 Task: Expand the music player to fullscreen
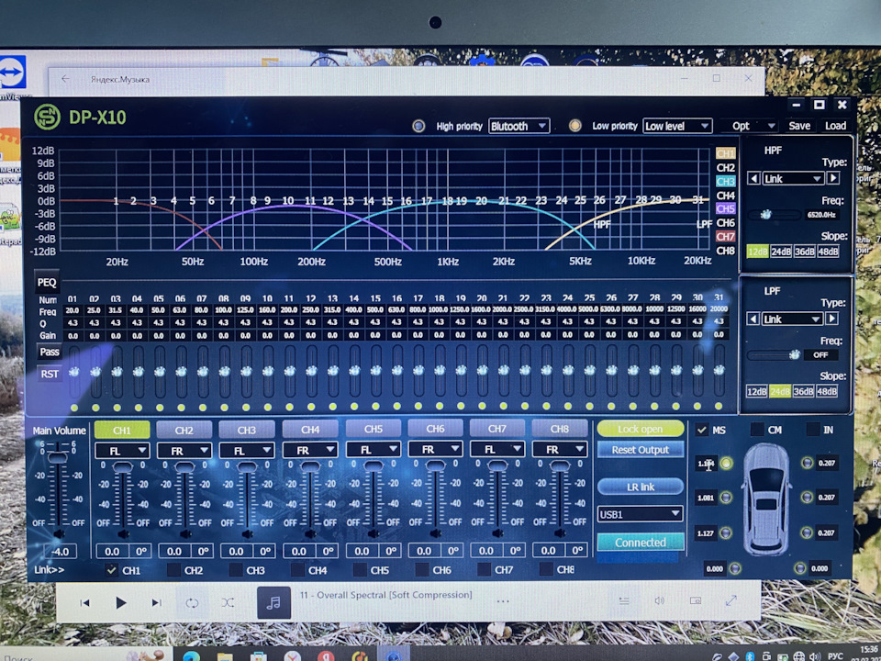[x=731, y=600]
